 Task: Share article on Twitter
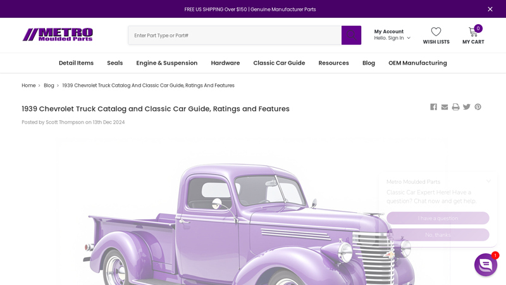point(467,107)
